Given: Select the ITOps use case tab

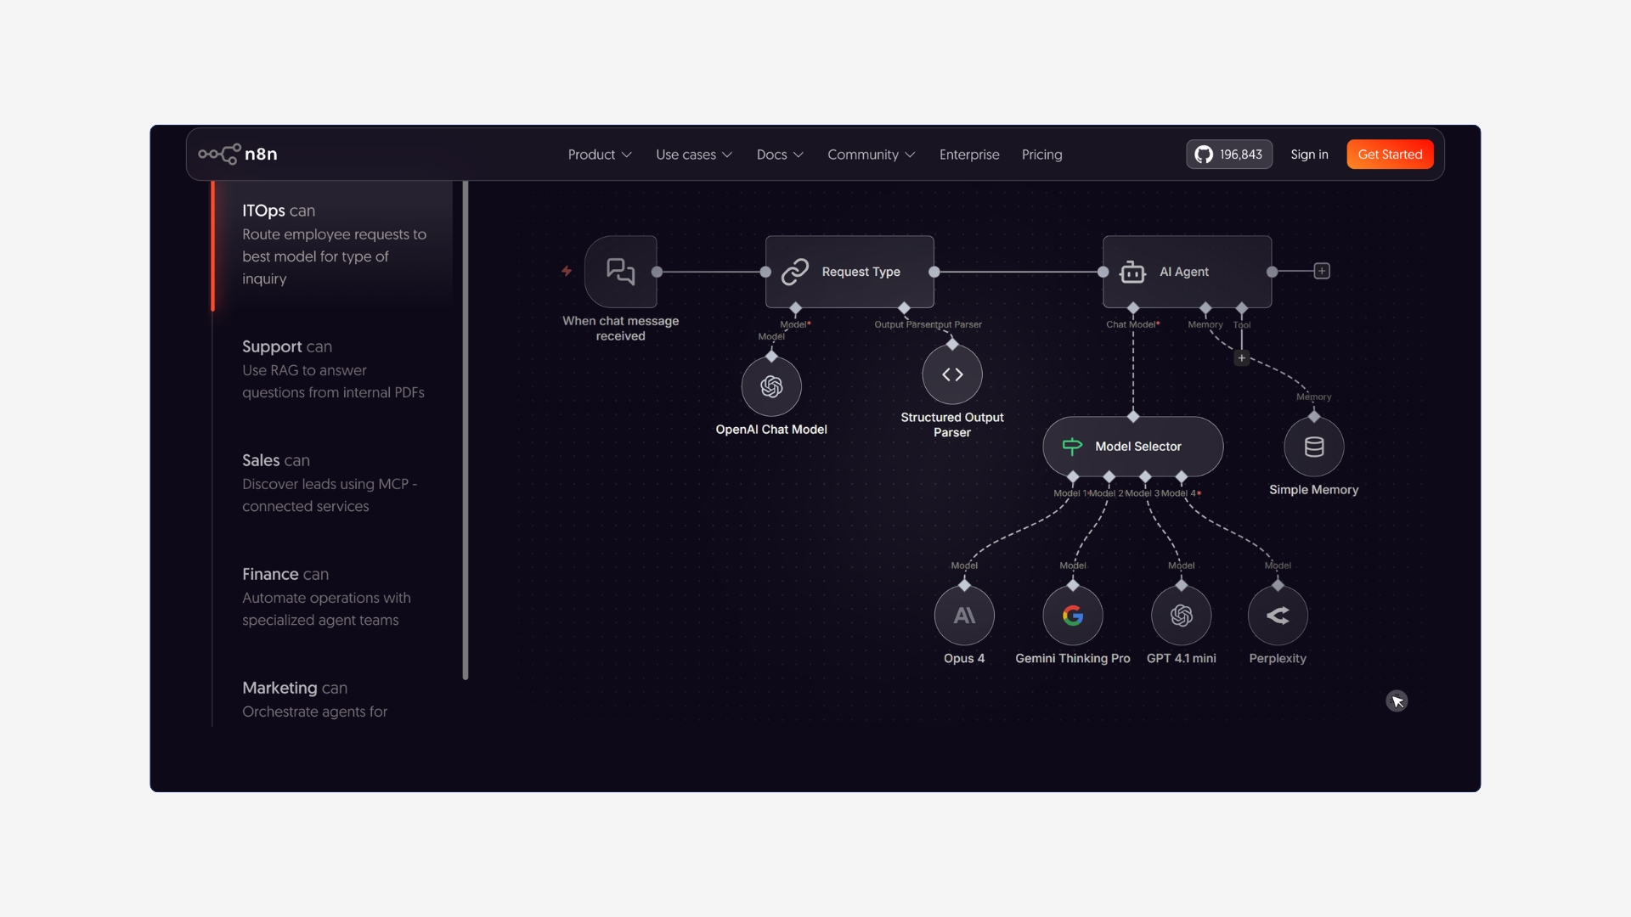Looking at the screenshot, I should [334, 244].
